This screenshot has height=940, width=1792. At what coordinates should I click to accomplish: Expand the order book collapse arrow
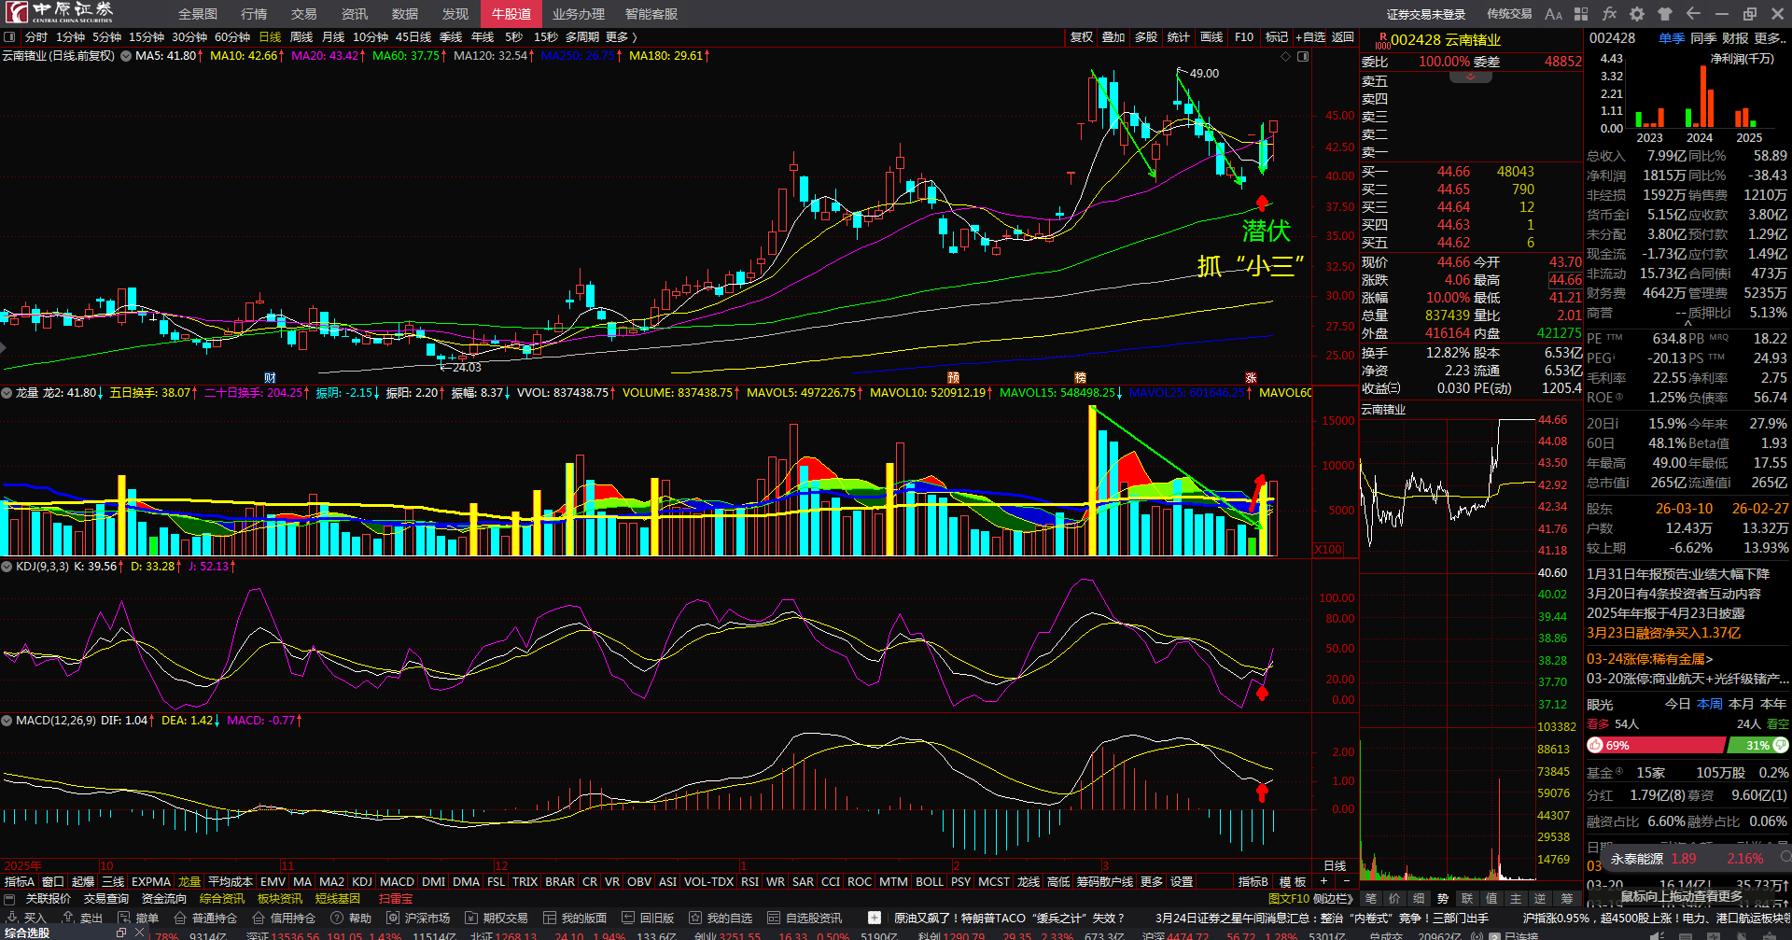(x=1471, y=77)
